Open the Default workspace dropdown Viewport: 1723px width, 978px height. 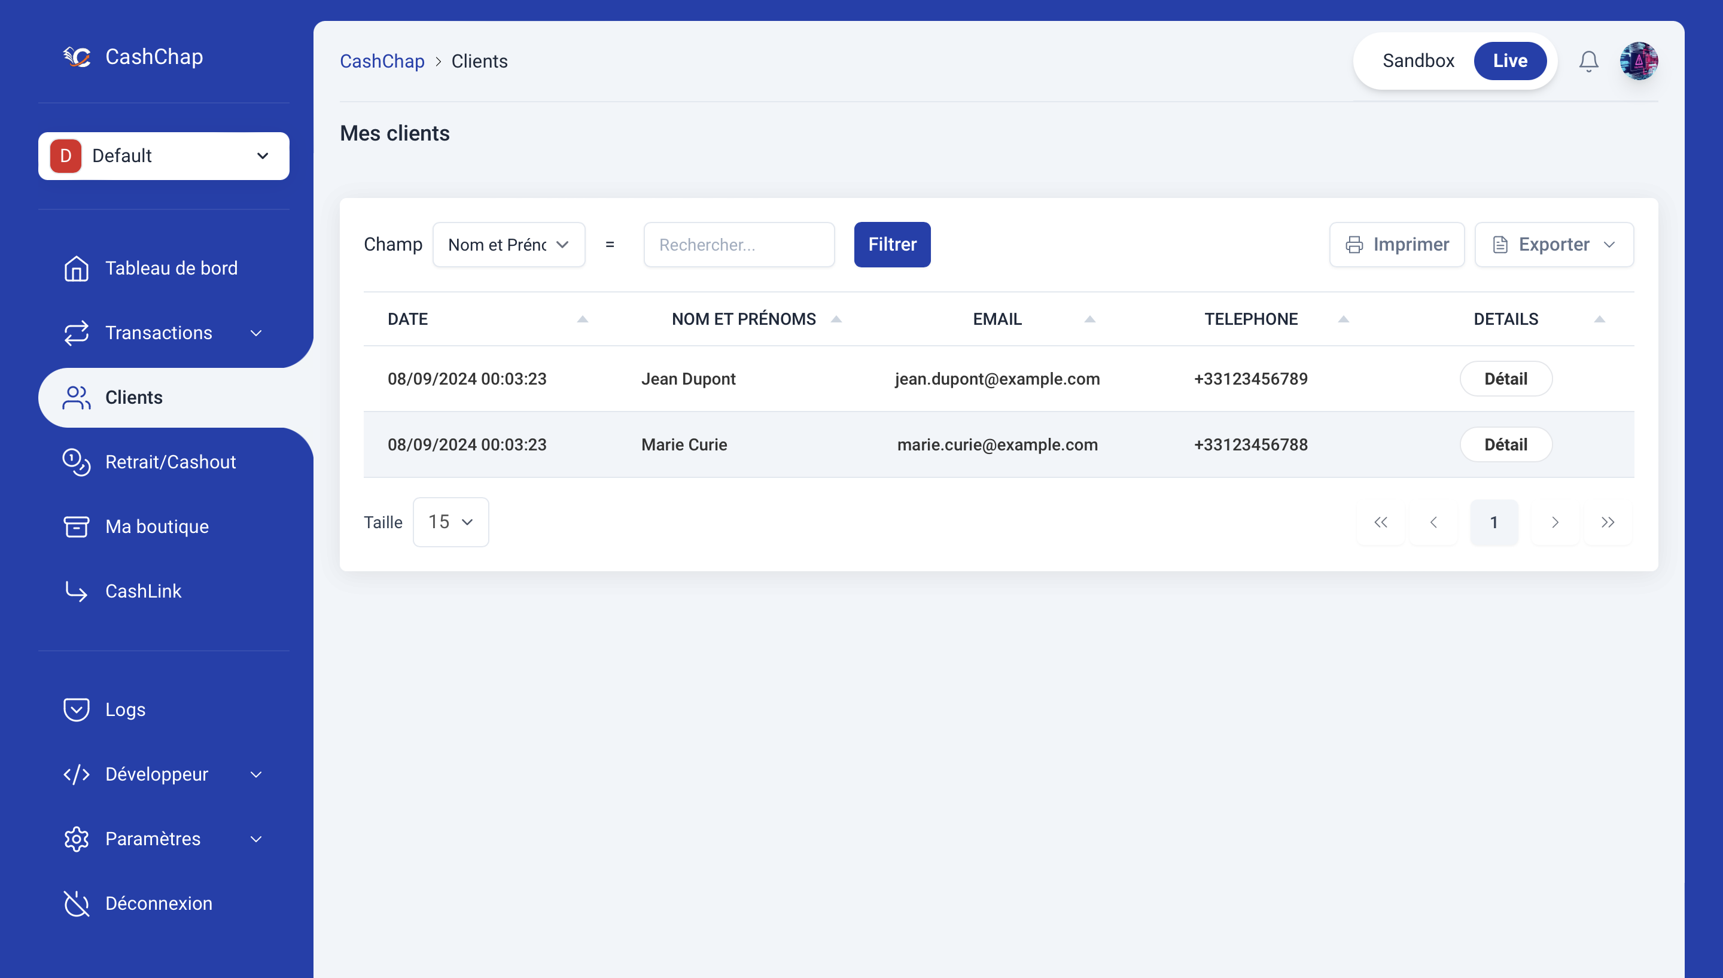[163, 156]
